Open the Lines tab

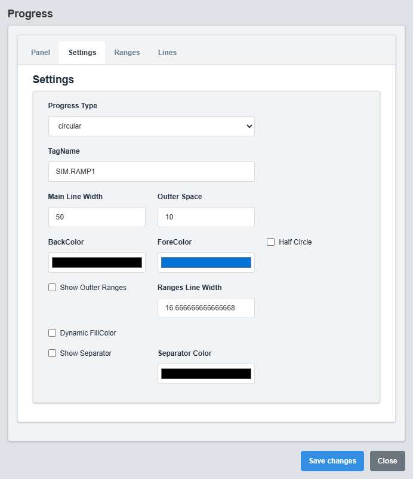(x=167, y=53)
